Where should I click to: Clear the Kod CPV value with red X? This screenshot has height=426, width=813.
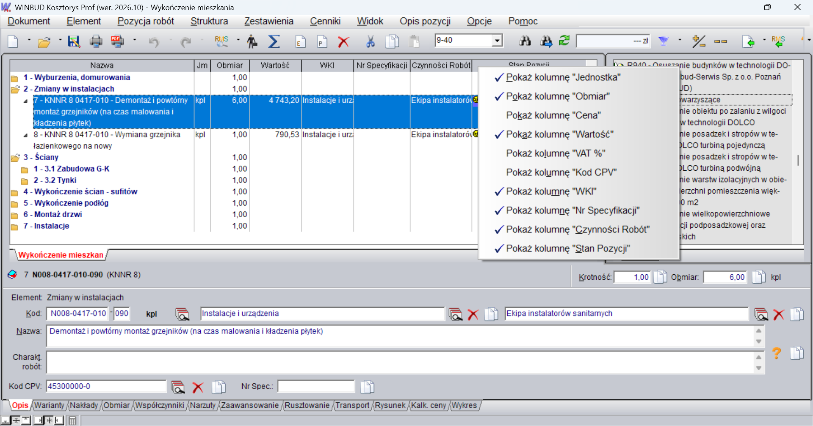198,387
